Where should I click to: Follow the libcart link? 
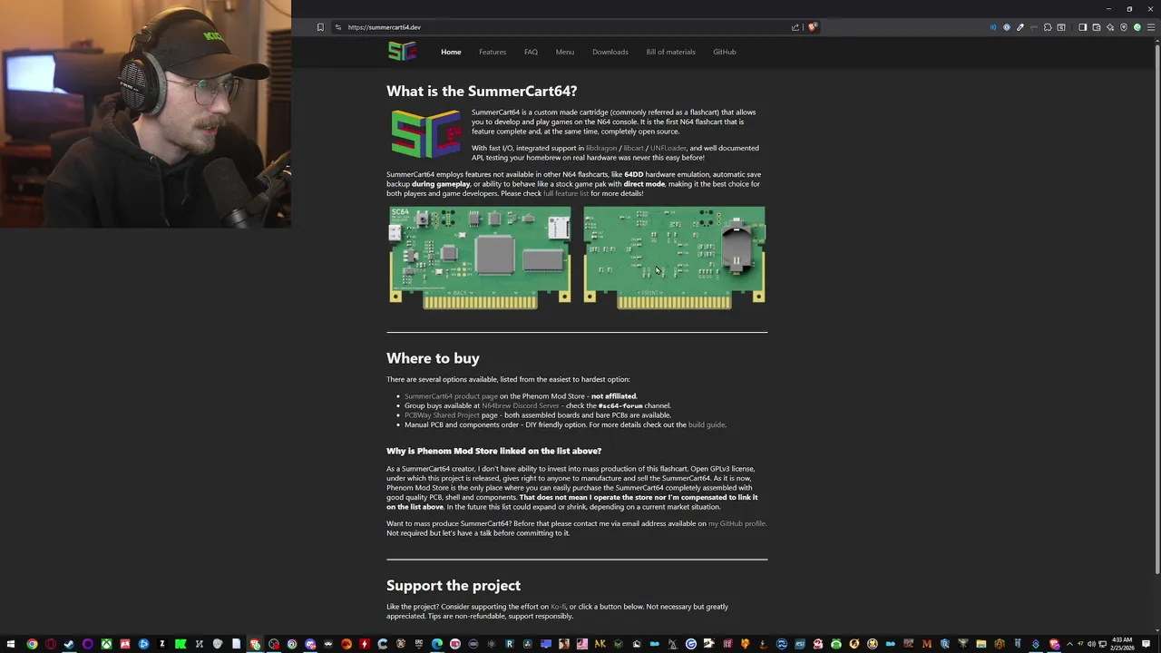coord(633,148)
